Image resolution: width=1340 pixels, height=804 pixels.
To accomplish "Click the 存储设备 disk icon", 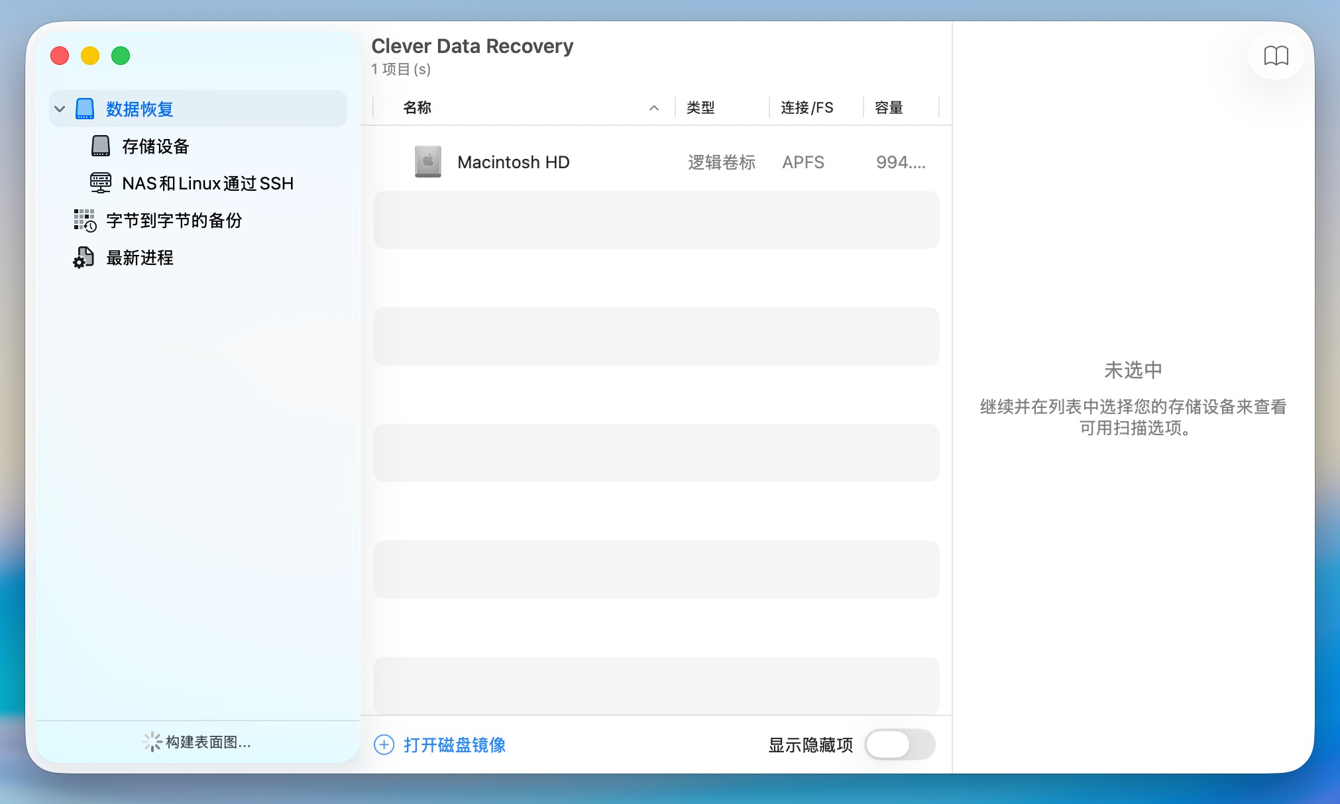I will coord(101,146).
